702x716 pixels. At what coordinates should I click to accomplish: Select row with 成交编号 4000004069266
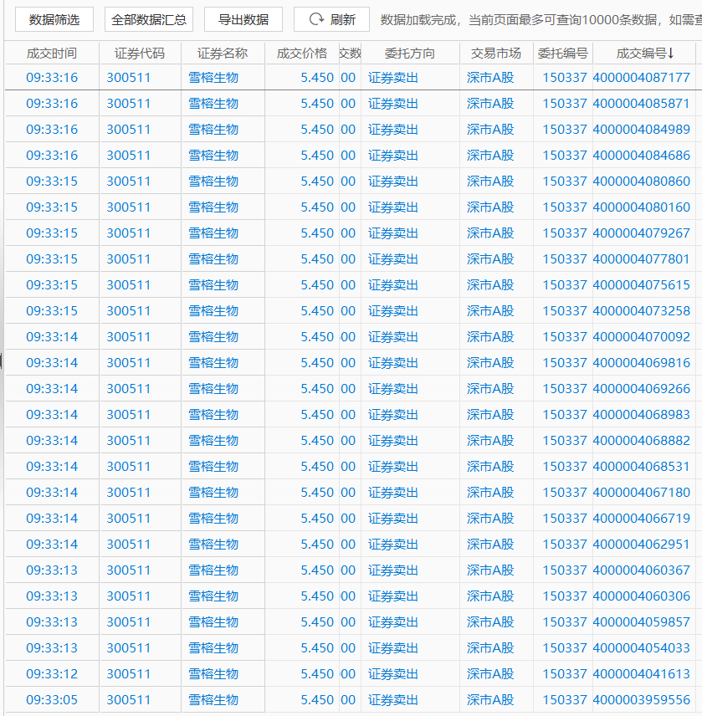coord(351,389)
